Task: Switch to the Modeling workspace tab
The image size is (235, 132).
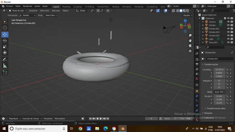Action: pos(66,7)
